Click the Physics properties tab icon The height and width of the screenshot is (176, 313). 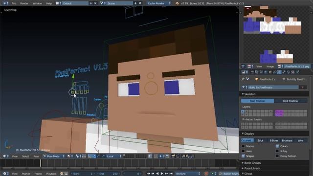297,72
